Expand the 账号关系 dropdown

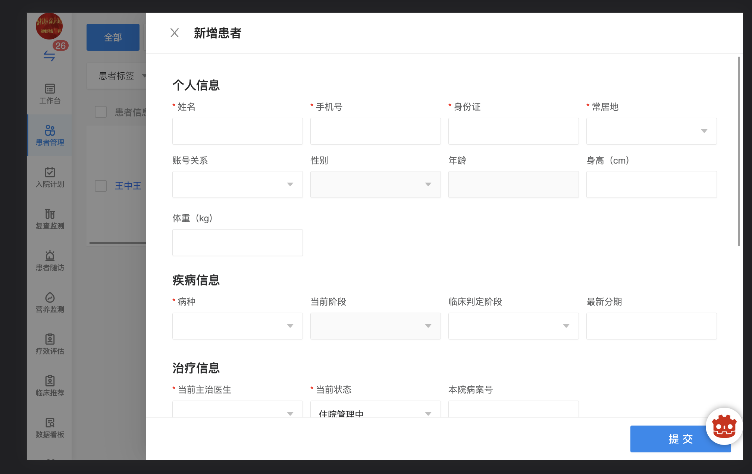point(238,184)
